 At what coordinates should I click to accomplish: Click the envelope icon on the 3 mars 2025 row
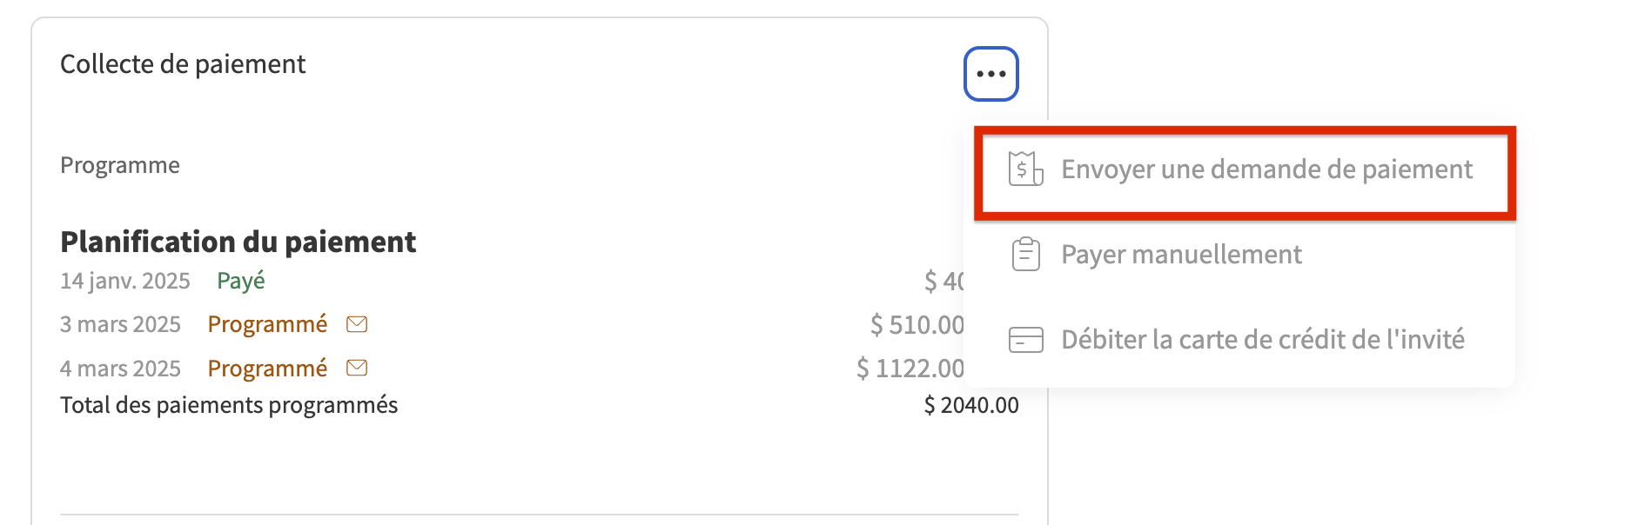[x=357, y=324]
